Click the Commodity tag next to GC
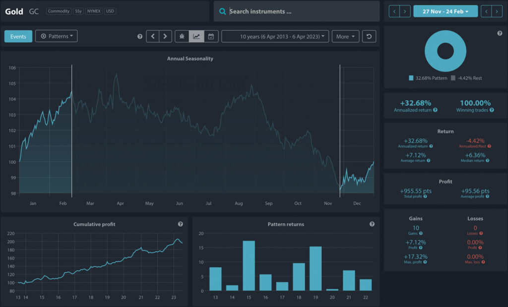Viewport: 508px width, 307px height. [x=59, y=11]
